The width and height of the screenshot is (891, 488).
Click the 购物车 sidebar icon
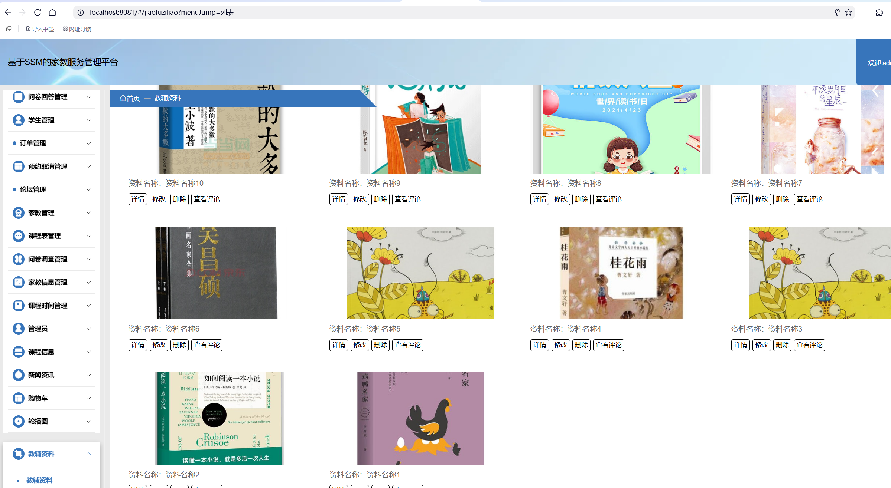[18, 398]
